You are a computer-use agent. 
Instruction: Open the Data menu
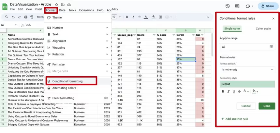point(62,10)
